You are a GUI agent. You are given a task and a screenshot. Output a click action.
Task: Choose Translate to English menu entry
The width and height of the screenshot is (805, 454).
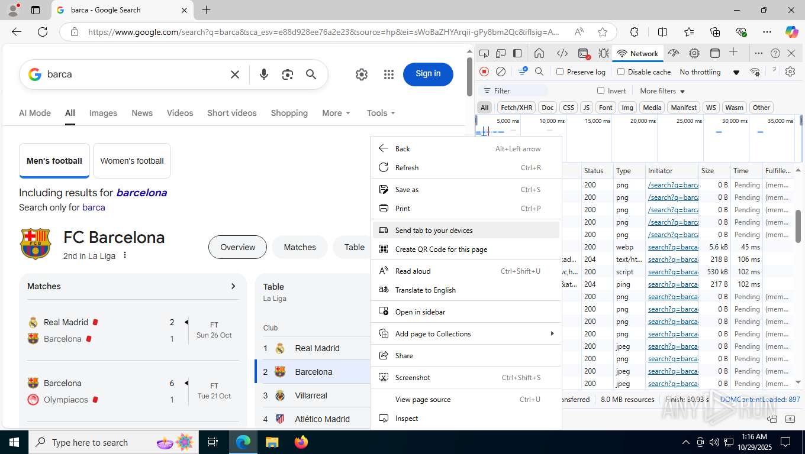tap(466, 290)
